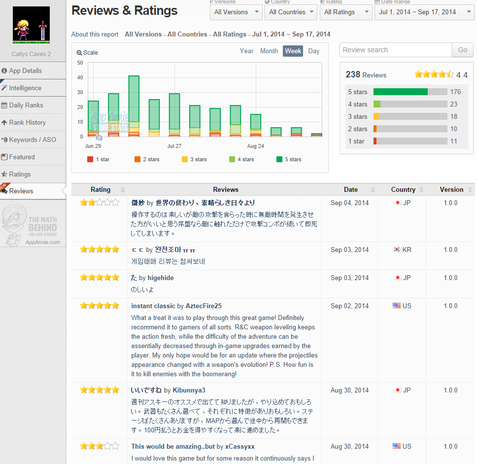Click the sort arrows on Country column
477x464 pixels.
click(420, 190)
